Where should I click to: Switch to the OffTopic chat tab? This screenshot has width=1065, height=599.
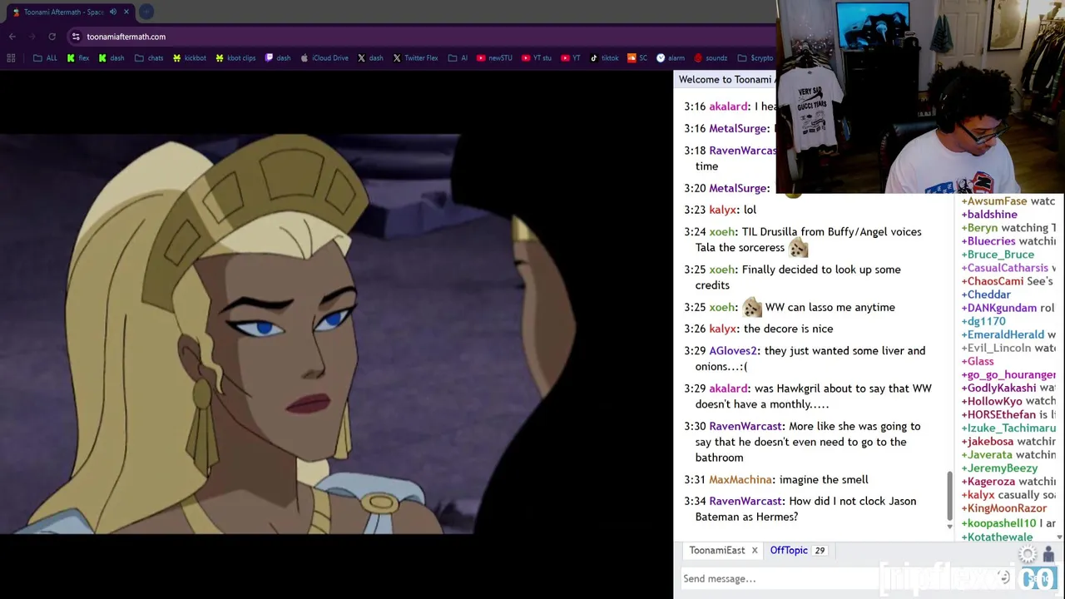[x=789, y=551]
